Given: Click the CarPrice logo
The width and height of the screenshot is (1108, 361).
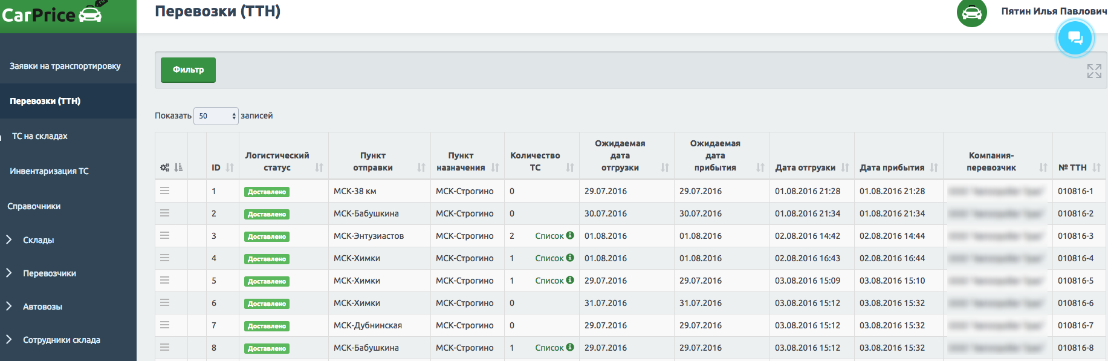Looking at the screenshot, I should tap(52, 15).
